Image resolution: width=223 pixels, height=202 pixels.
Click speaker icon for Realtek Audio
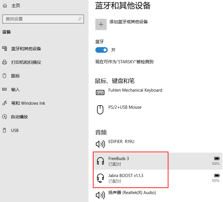[100, 195]
